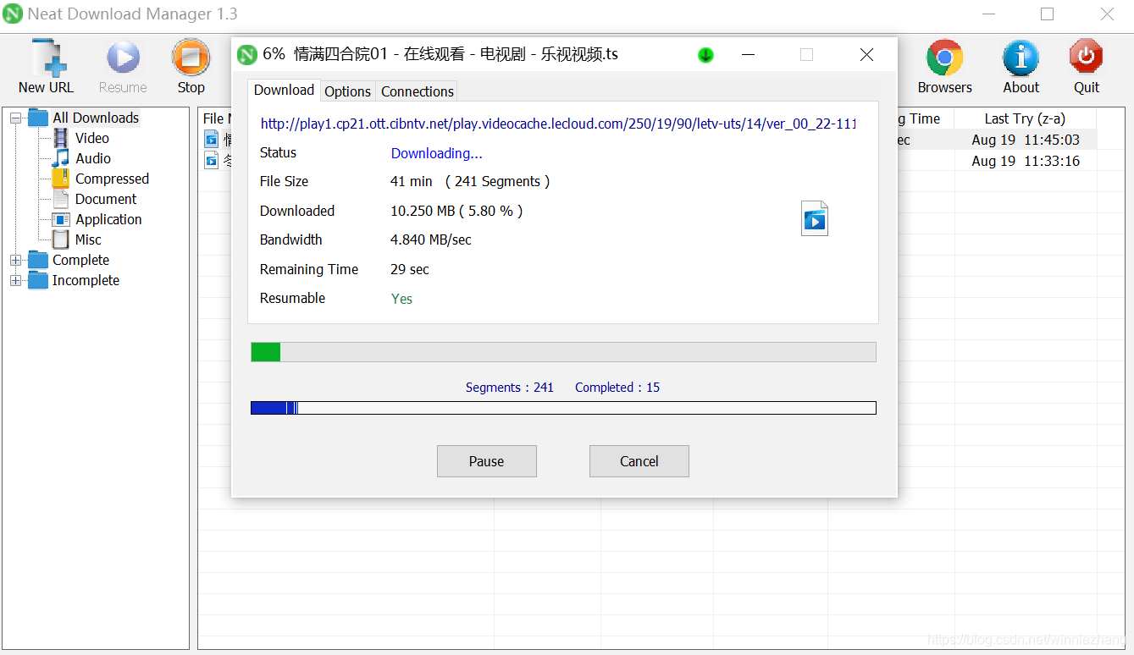Screen dimensions: 1134x655
Task: Select the Compressed category zip icon
Action: click(x=61, y=179)
